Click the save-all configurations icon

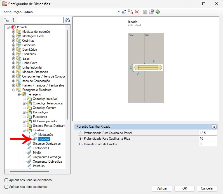(x=151, y=12)
